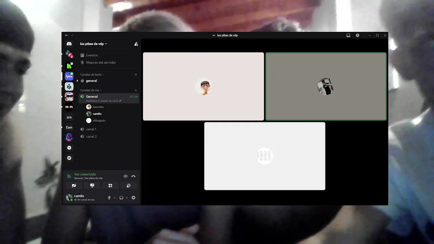This screenshot has width=434, height=244.
Task: Go forward with the right arrow
Action: pyautogui.click(x=72, y=35)
